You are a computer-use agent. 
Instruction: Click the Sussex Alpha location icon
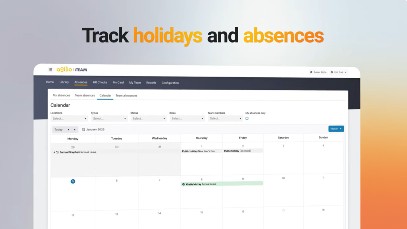coord(311,72)
